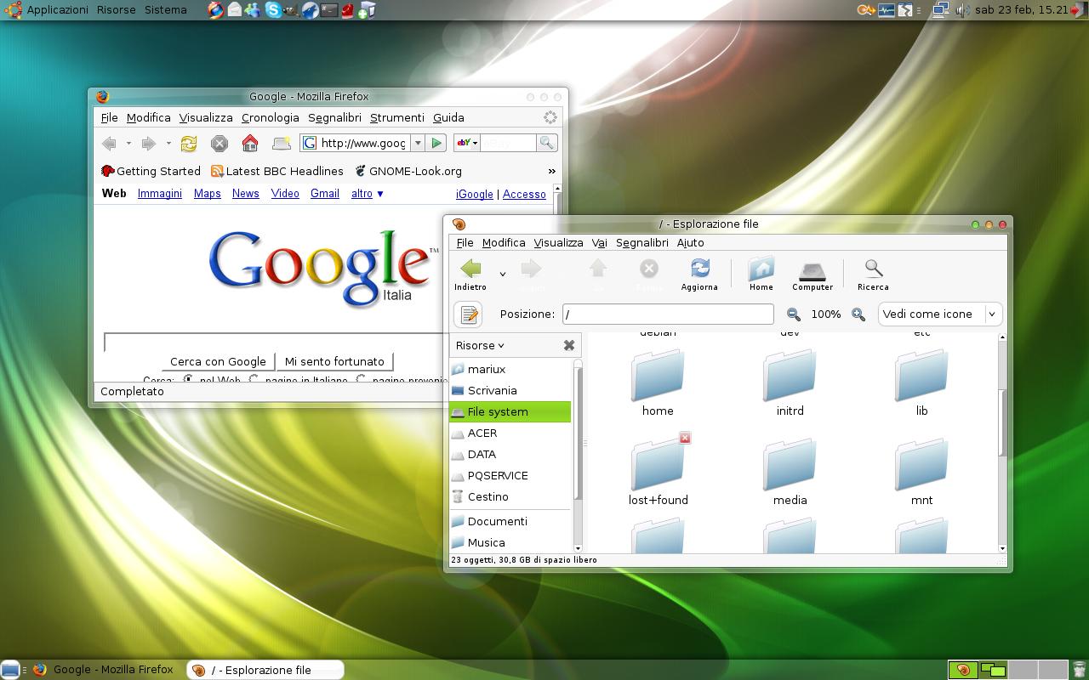The height and width of the screenshot is (680, 1089).
Task: Click the green Go button beside the URL
Action: 436,143
